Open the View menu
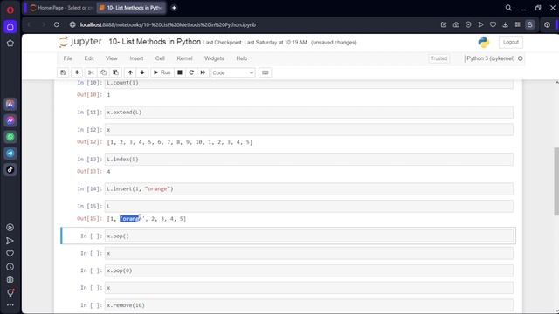 [112, 58]
